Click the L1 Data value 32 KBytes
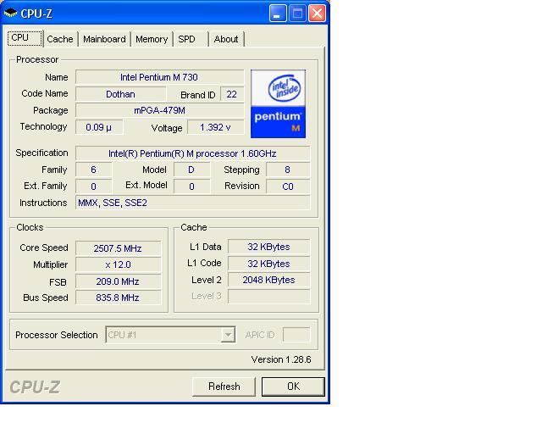542x434 pixels. click(269, 247)
